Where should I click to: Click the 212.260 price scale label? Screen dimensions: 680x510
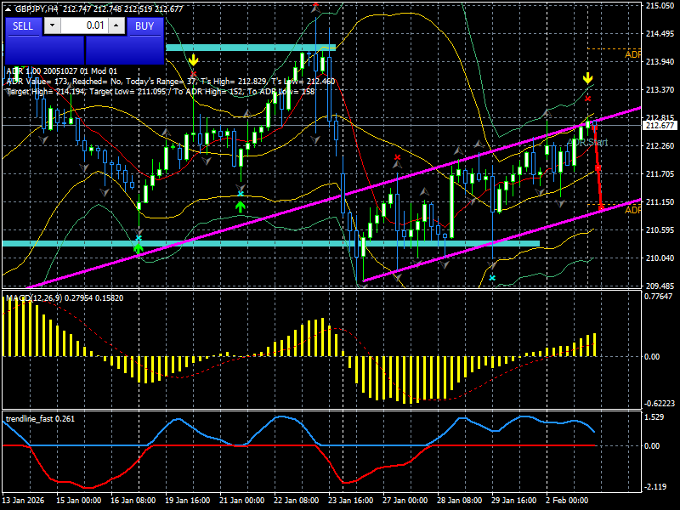tap(660, 145)
